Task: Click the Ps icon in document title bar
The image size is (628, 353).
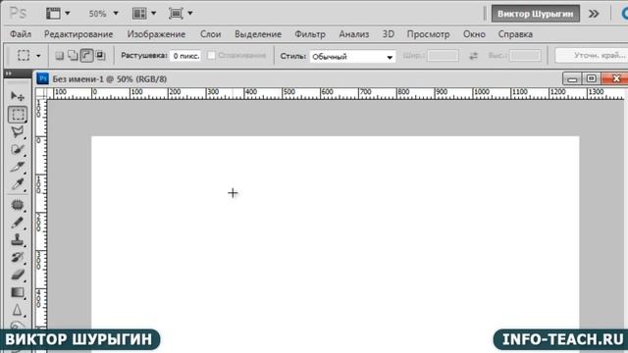Action: tap(42, 78)
